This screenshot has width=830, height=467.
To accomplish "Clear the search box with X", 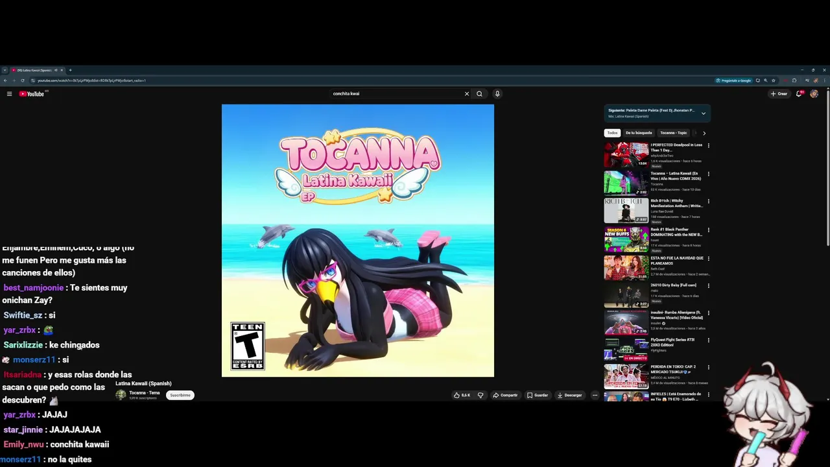I will tap(466, 93).
